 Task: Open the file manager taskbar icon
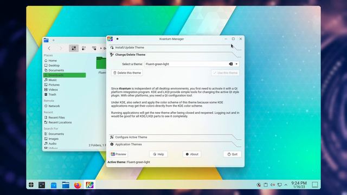66,185
